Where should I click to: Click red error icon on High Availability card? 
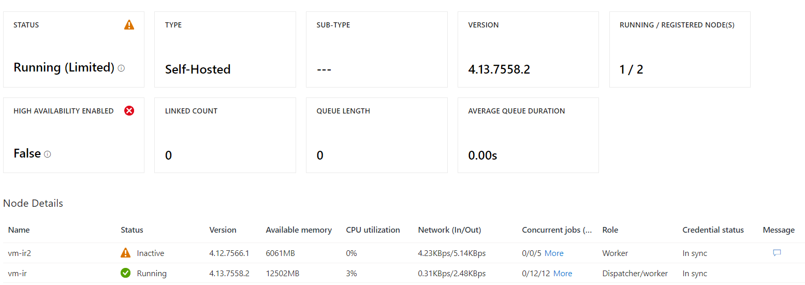(x=129, y=110)
